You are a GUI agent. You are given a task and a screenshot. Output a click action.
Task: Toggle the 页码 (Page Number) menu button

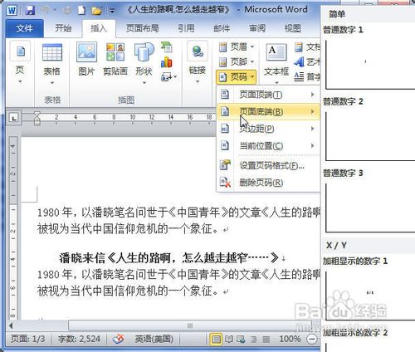pyautogui.click(x=237, y=76)
